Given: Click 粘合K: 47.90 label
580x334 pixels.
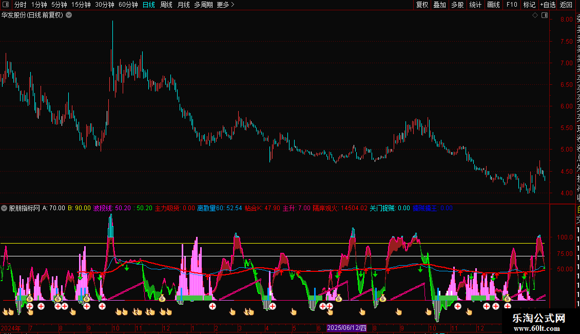Looking at the screenshot, I should pos(263,208).
